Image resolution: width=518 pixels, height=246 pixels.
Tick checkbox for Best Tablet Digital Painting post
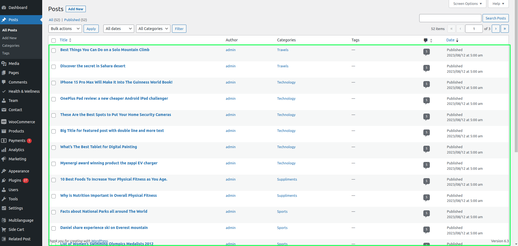coord(54,148)
